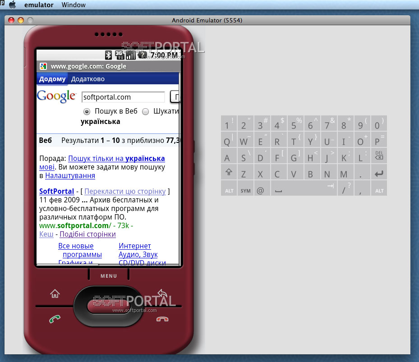This screenshot has height=362, width=419.
Task: Click the Shift arrow key
Action: click(x=229, y=172)
